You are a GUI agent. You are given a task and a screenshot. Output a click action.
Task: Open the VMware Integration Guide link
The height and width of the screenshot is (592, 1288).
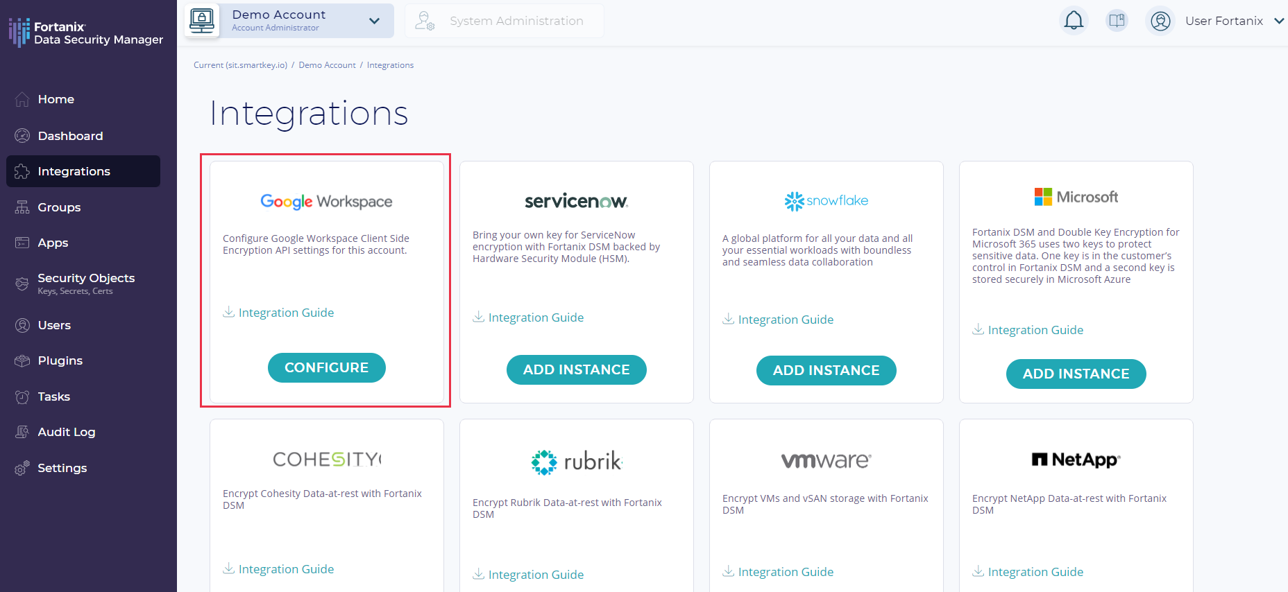tap(785, 572)
